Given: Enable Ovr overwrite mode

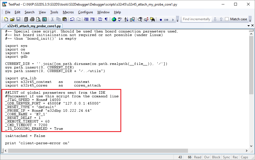Looking at the screenshot, I should (207, 157).
